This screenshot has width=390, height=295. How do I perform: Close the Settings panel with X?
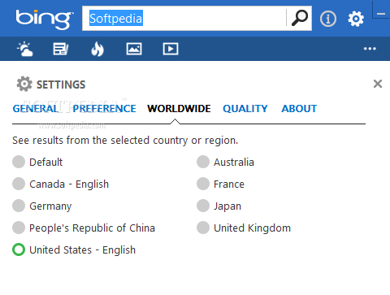378,84
